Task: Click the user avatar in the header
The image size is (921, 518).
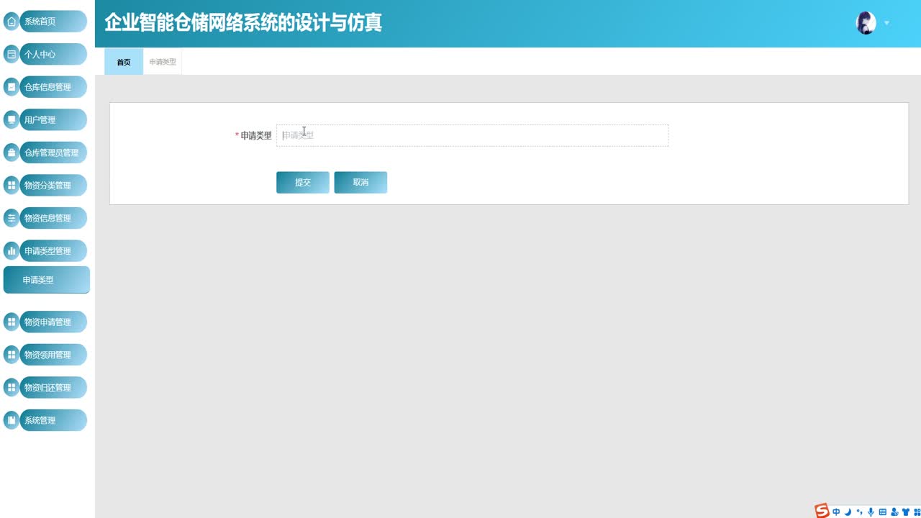Action: pyautogui.click(x=866, y=23)
